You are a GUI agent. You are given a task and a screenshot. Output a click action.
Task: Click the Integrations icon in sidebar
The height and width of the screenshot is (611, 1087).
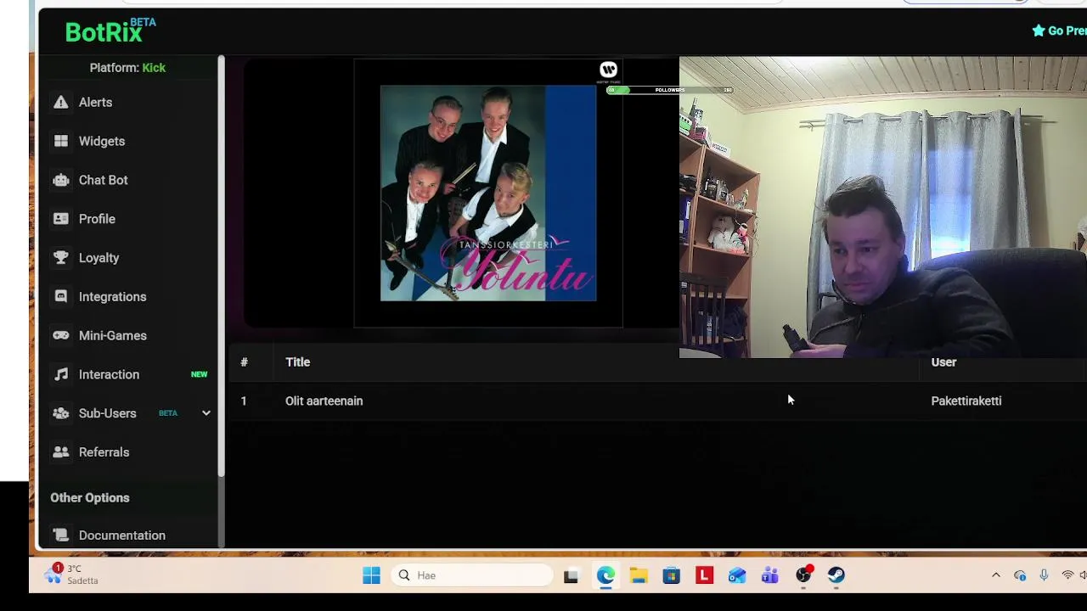pyautogui.click(x=61, y=297)
